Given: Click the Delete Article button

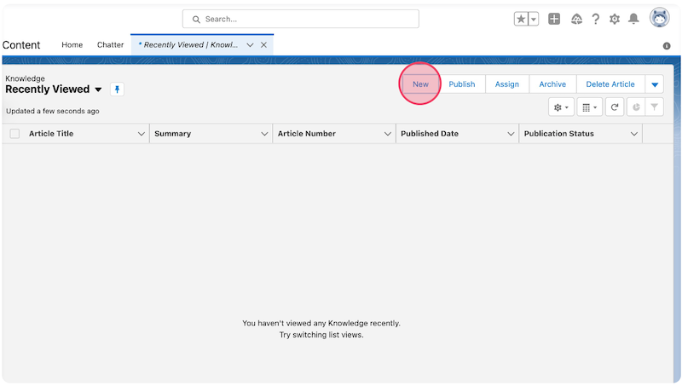Looking at the screenshot, I should click(x=610, y=84).
